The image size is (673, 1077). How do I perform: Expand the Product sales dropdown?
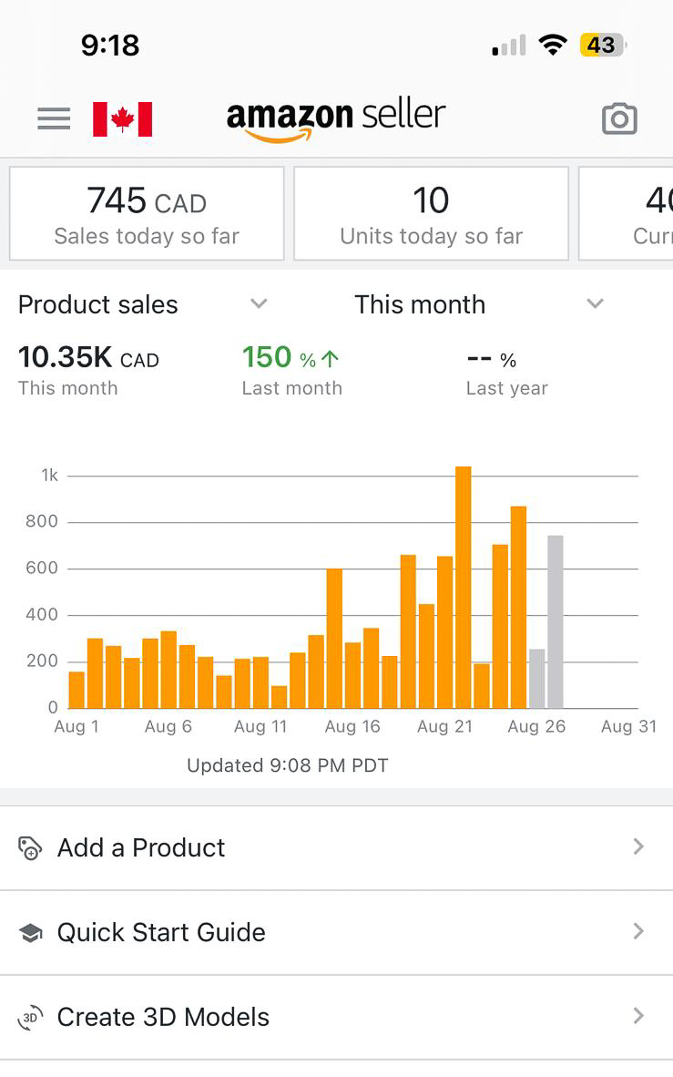click(x=259, y=304)
